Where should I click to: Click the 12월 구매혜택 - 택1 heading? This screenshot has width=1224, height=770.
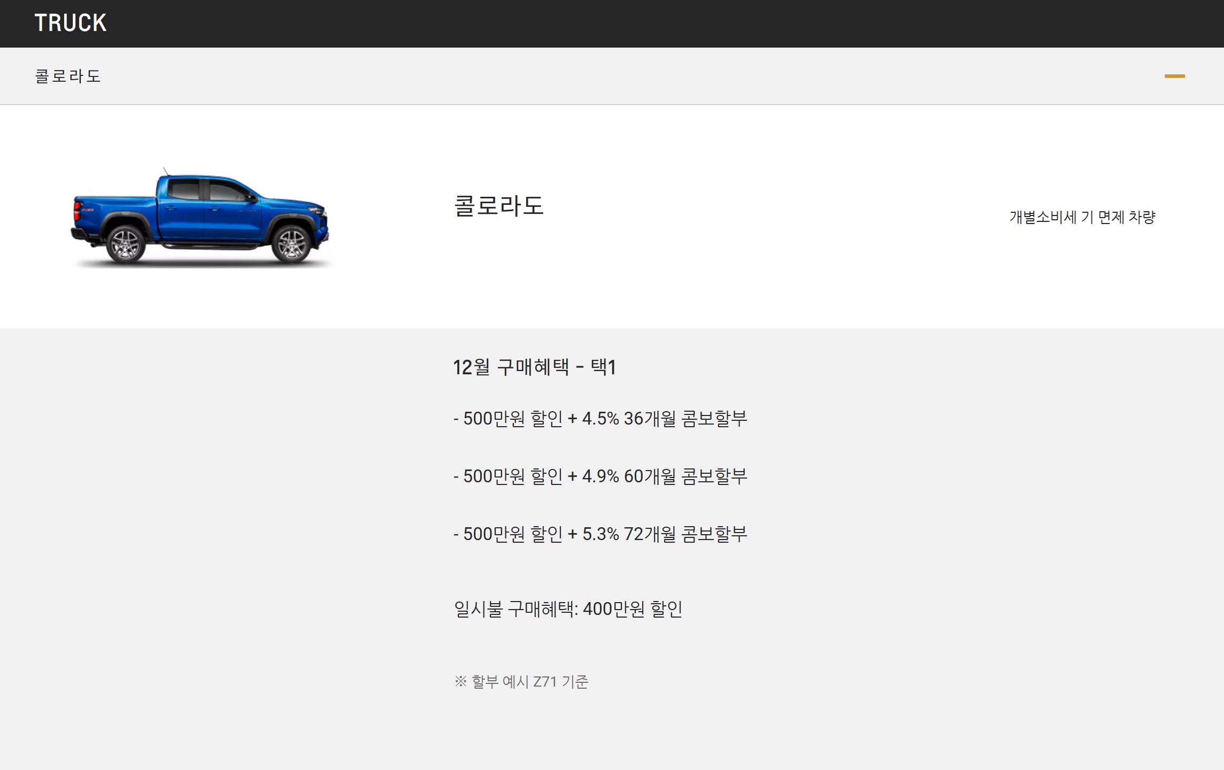(534, 367)
